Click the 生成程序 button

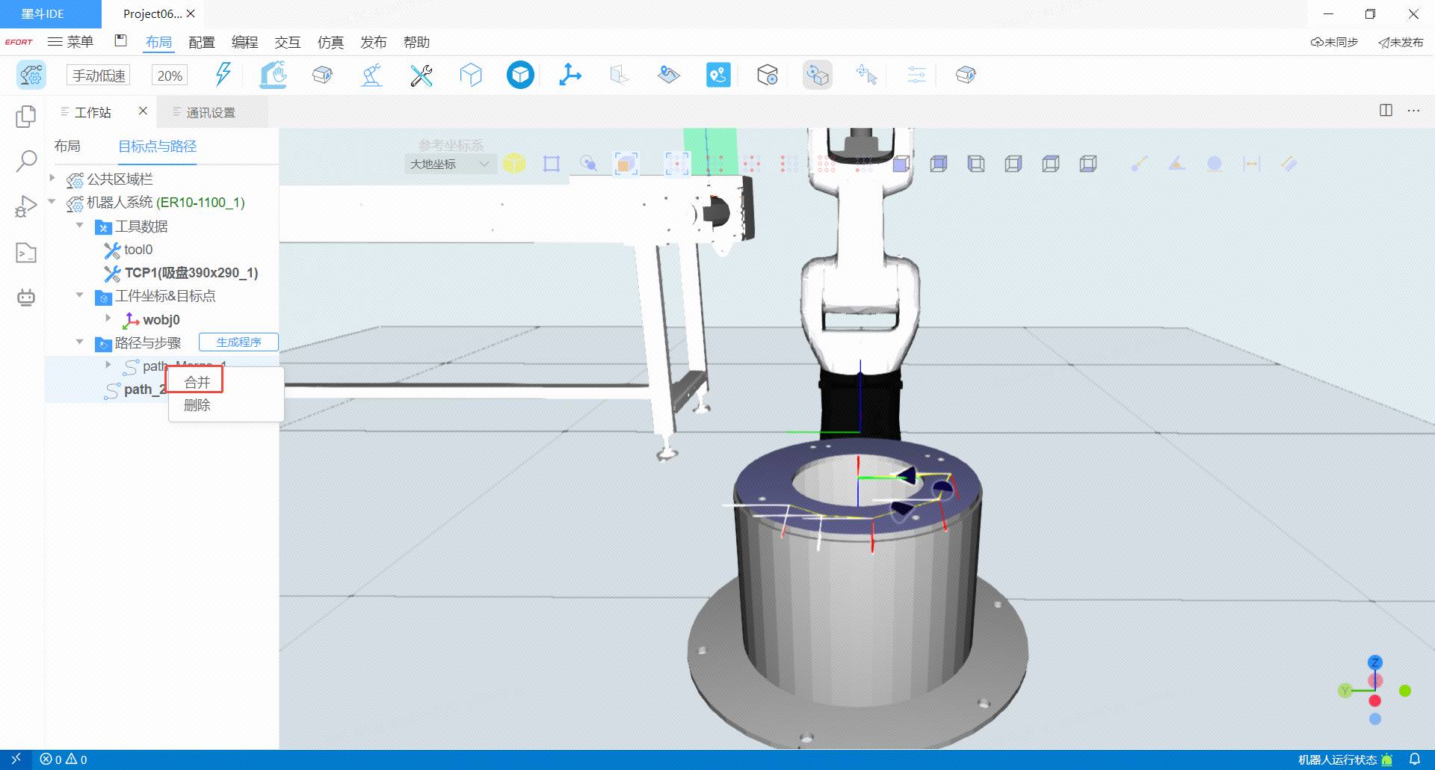coord(238,342)
